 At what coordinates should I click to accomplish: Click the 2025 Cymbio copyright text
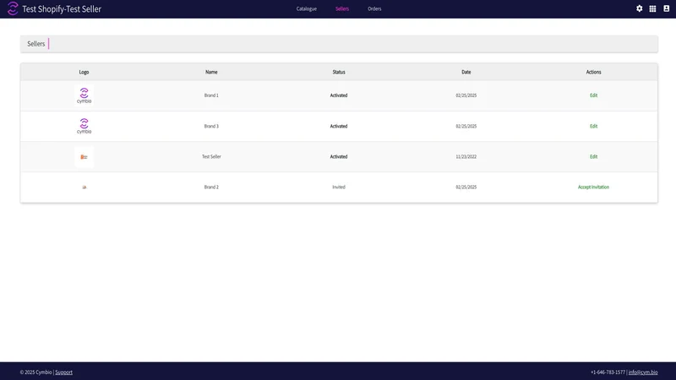click(x=35, y=372)
